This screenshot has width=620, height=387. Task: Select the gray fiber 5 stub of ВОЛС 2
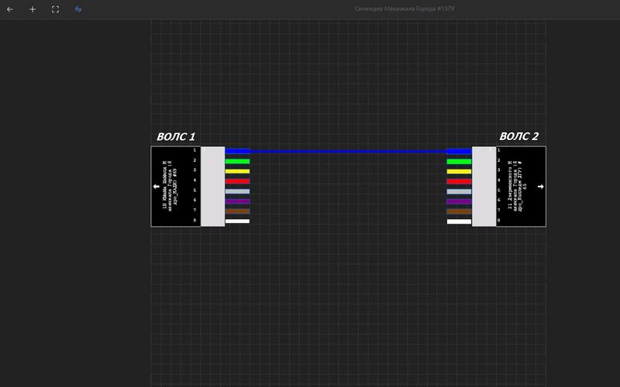(459, 191)
